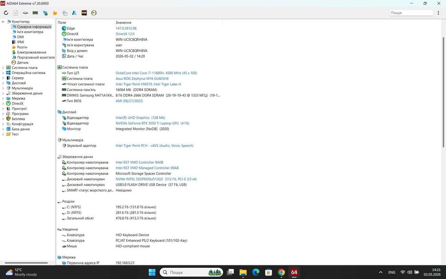This screenshot has width=446, height=279.
Task: Click the vertical scrollbar of the details pane
Action: point(444,92)
